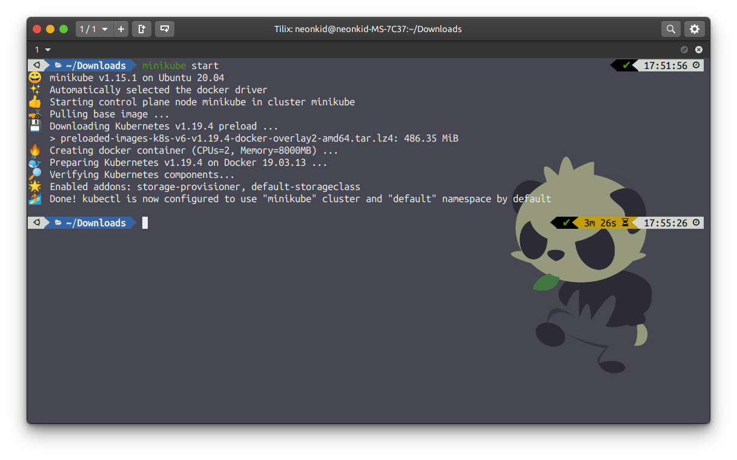Click the green 'minikube' command word
Viewport: 737px width, 460px height.
(164, 65)
